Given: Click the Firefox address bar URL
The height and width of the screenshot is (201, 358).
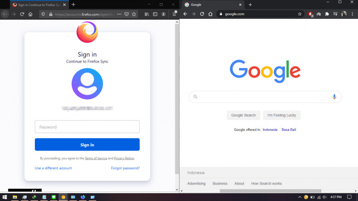Looking at the screenshot, I should point(85,14).
